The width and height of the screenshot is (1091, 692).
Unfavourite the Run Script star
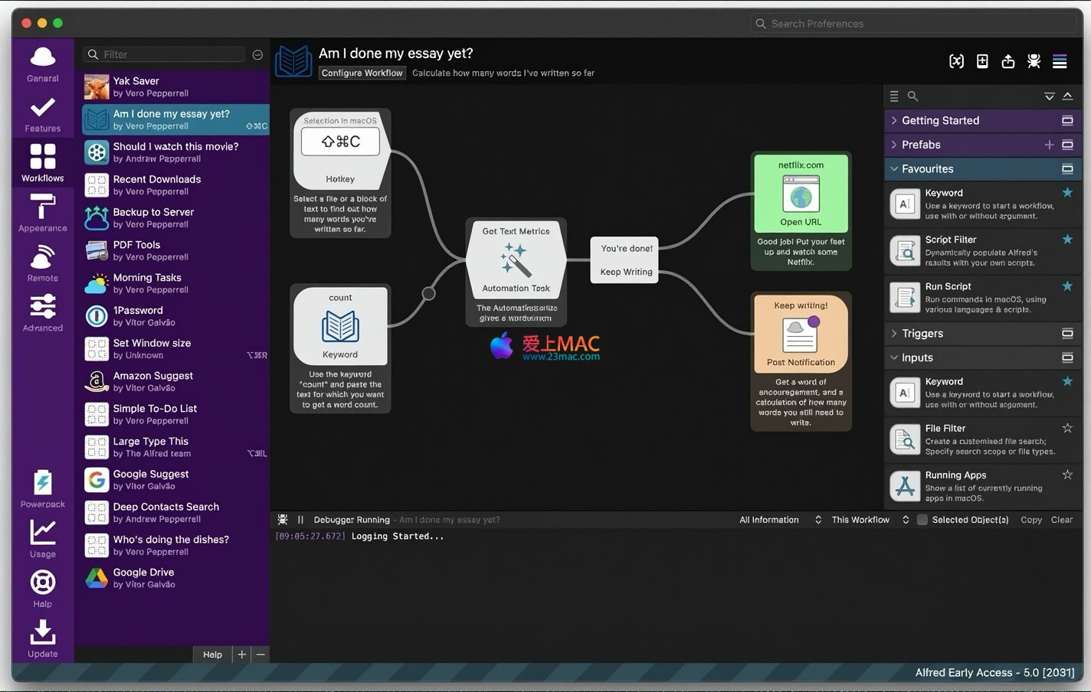point(1067,286)
